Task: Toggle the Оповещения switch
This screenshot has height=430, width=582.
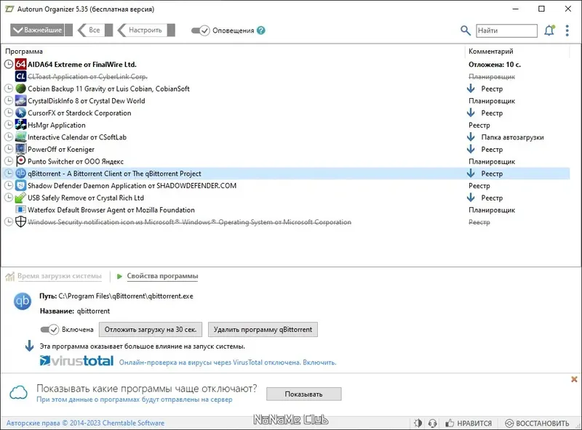Action: [x=201, y=31]
